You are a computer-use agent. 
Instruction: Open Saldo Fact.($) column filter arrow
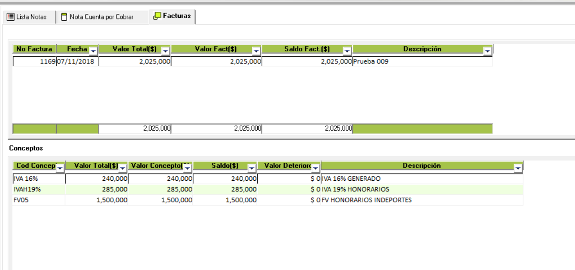point(347,50)
